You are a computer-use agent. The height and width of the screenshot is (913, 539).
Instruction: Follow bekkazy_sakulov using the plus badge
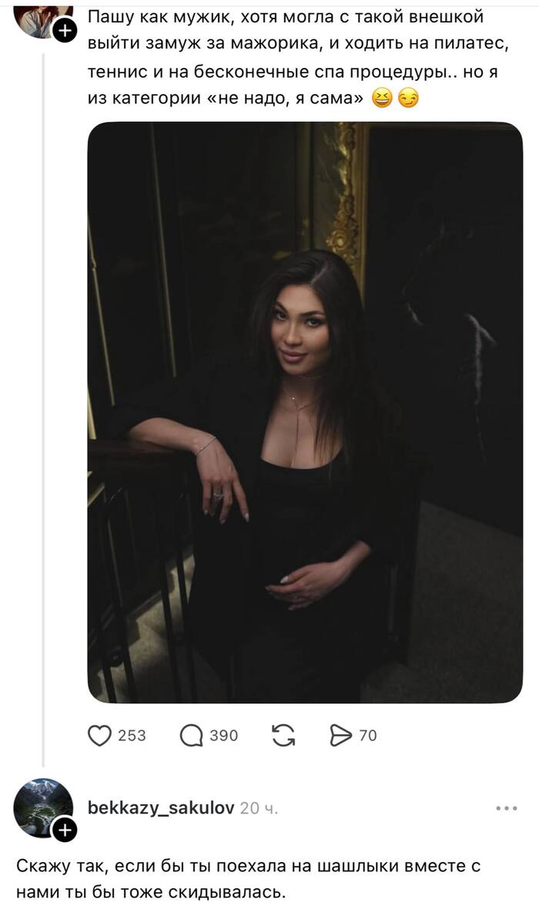(65, 830)
